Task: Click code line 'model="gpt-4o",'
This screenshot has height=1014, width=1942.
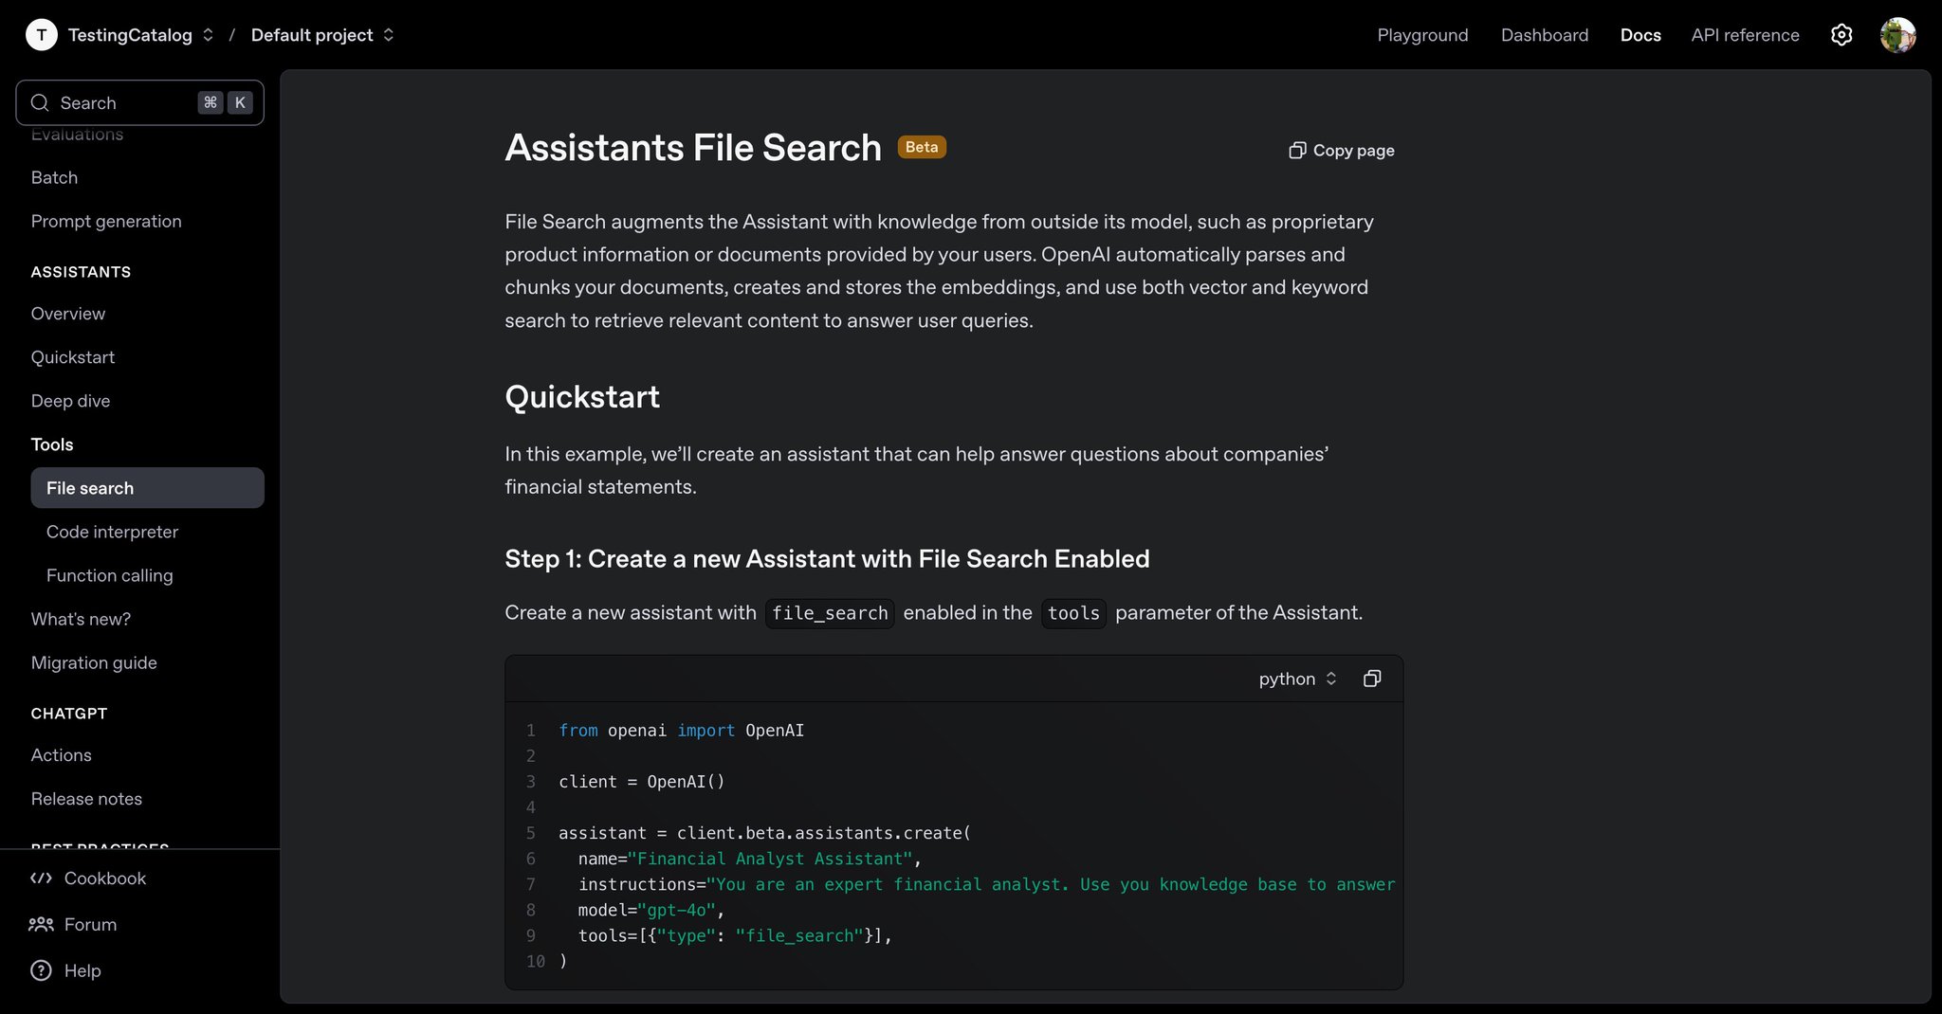Action: [x=651, y=910]
